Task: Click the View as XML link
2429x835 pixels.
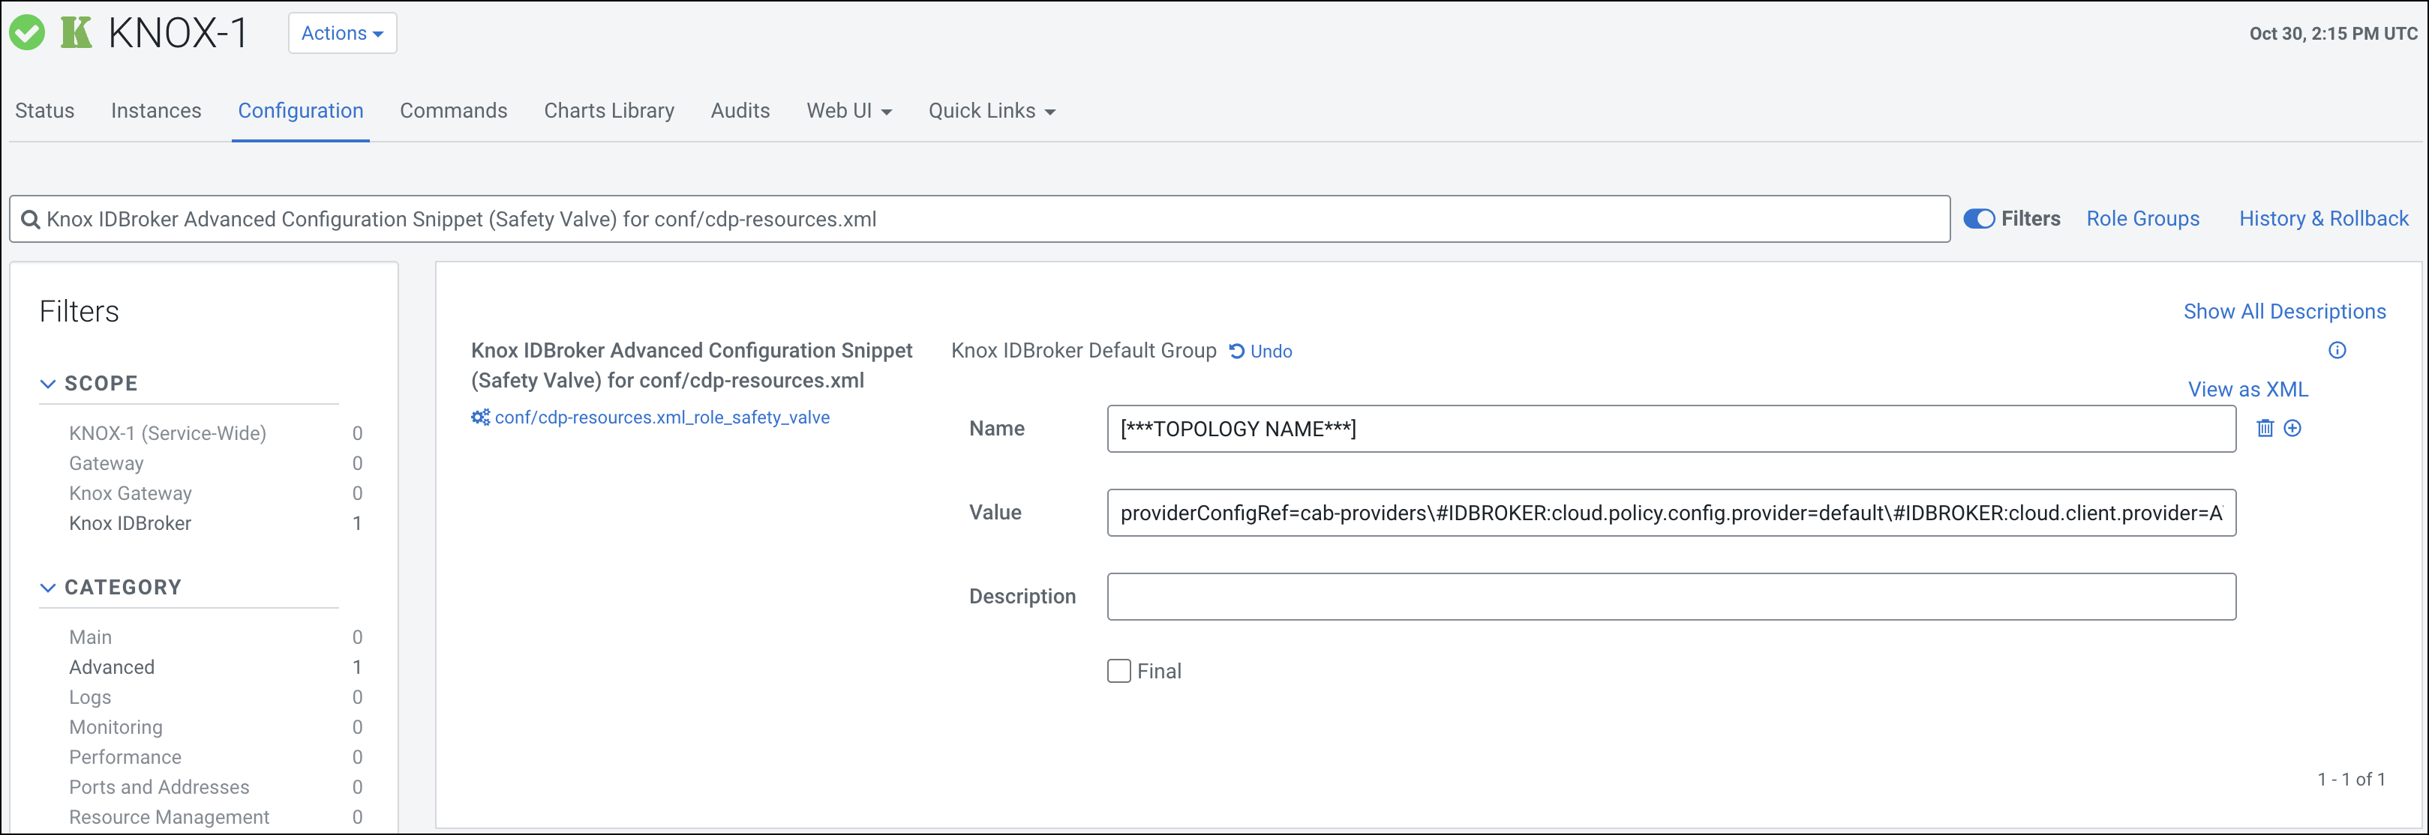Action: point(2247,389)
